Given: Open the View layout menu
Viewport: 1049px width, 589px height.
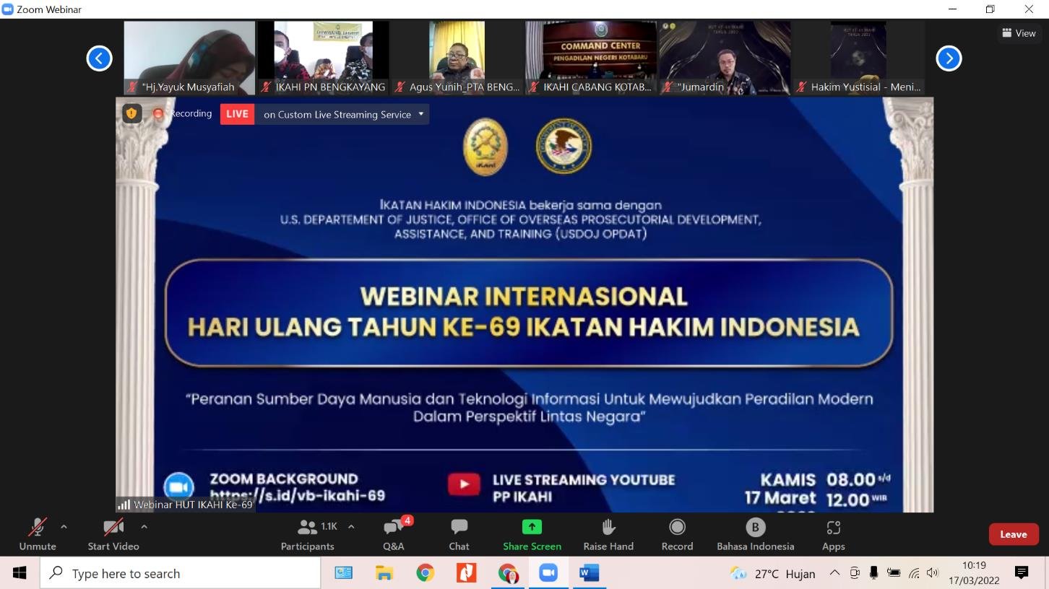Looking at the screenshot, I should (1019, 33).
